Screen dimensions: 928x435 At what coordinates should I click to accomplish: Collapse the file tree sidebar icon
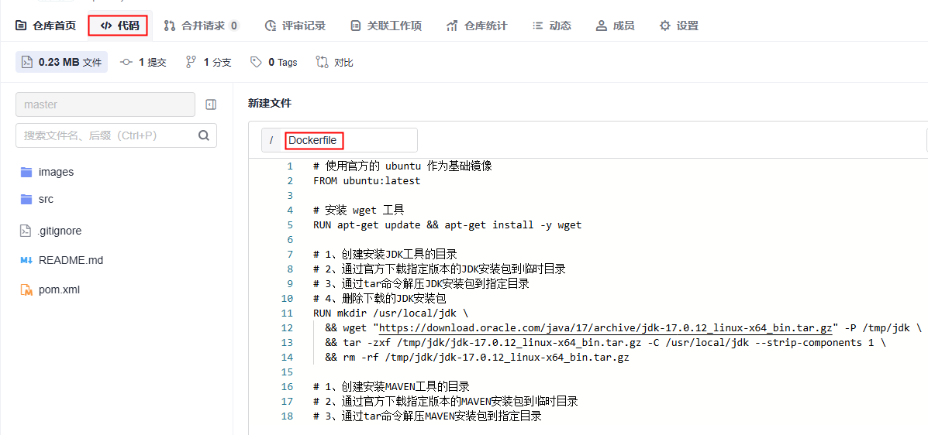point(211,104)
